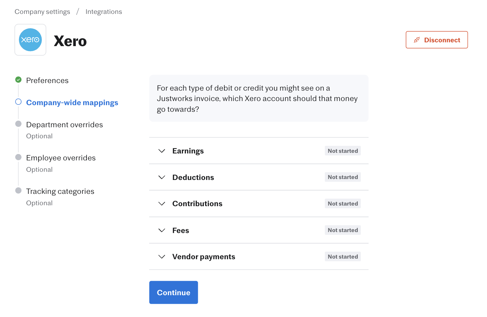
Task: Click the Fees section title
Action: pyautogui.click(x=181, y=230)
